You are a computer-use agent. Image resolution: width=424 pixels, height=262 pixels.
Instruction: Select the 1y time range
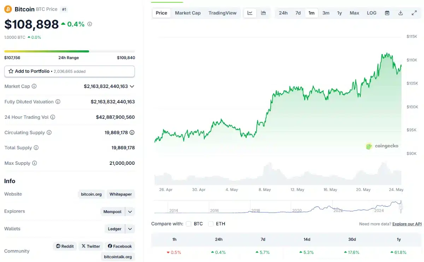[x=340, y=13]
